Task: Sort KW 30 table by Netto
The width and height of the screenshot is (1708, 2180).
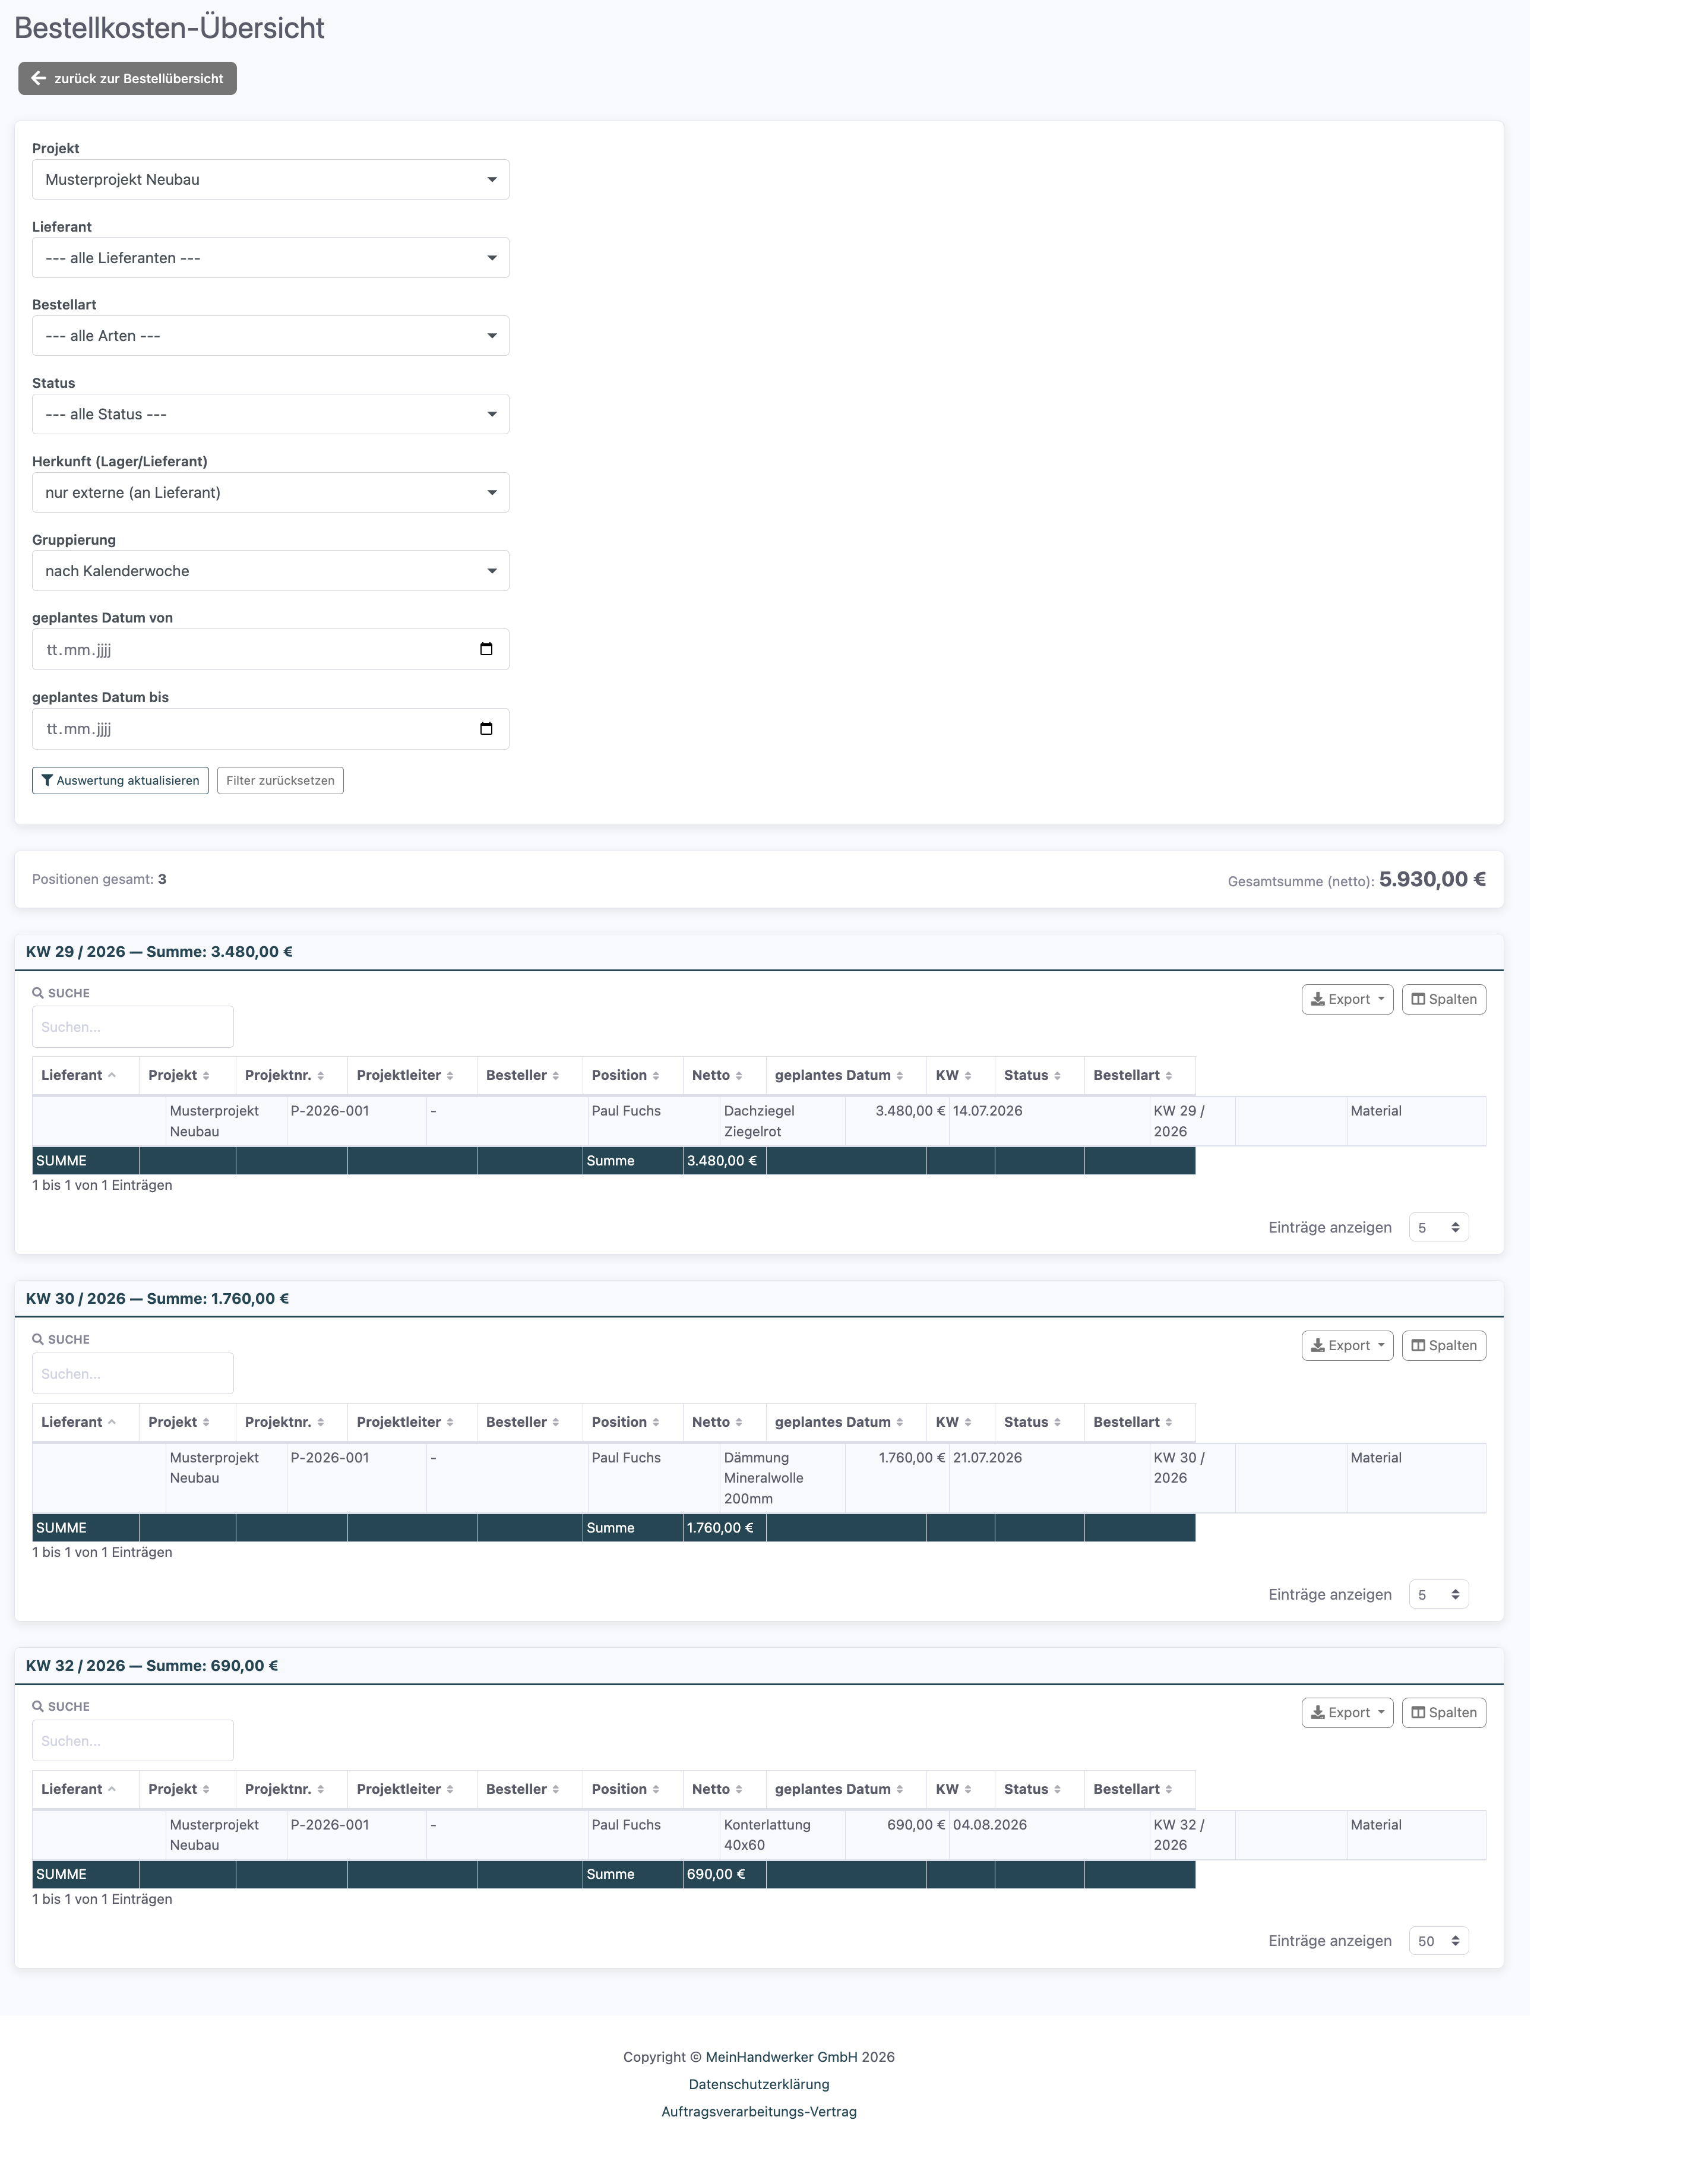Action: pyautogui.click(x=724, y=1422)
